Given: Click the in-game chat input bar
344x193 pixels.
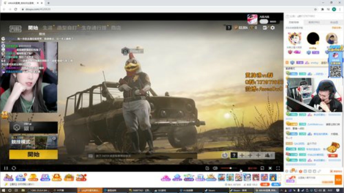Looking at the screenshot, I should (x=142, y=156).
